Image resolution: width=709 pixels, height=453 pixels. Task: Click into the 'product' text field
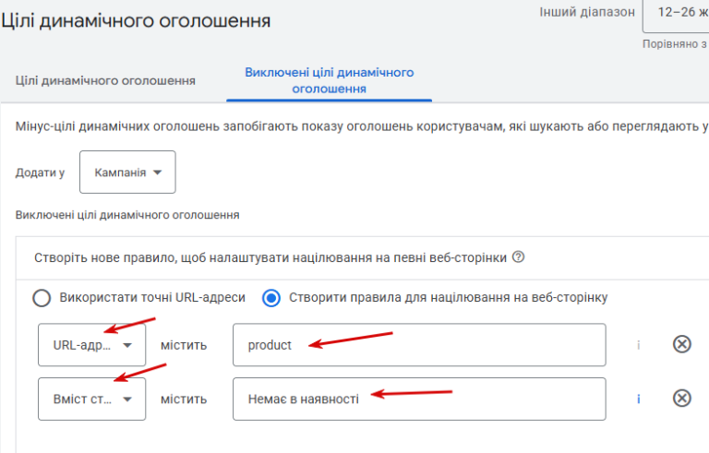[x=419, y=345]
